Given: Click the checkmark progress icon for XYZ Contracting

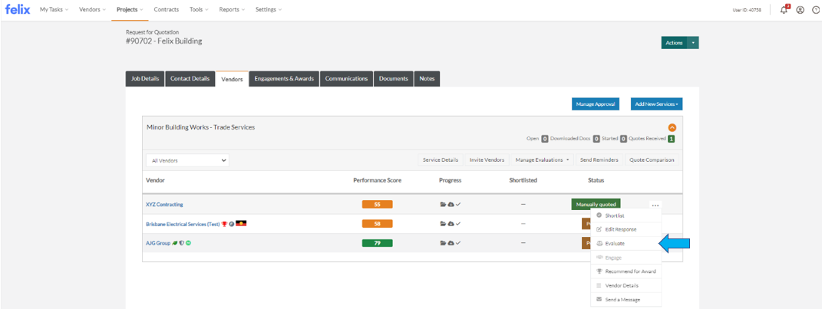Looking at the screenshot, I should (457, 204).
